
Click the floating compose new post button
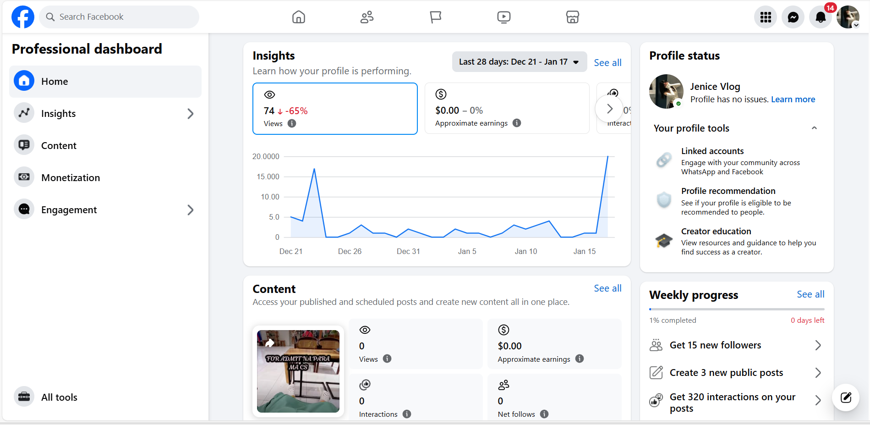coord(846,397)
